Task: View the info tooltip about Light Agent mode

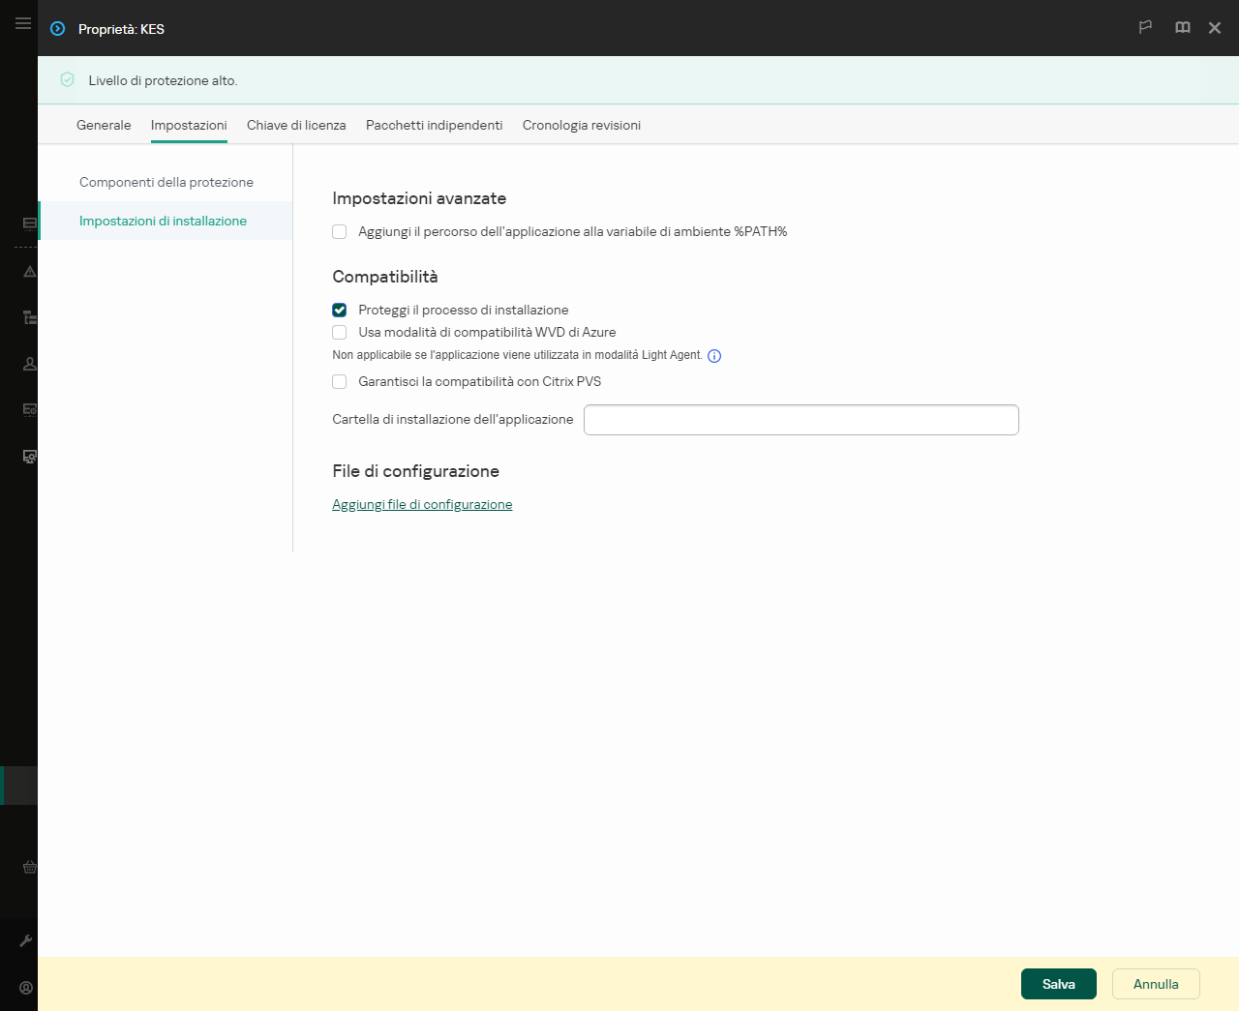Action: point(714,356)
